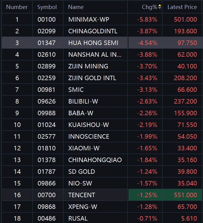Click symbol code 02577
Screen dimensions: 203x223
point(47,137)
